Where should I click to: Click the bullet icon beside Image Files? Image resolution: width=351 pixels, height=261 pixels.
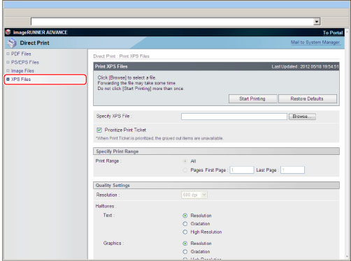[8, 70]
